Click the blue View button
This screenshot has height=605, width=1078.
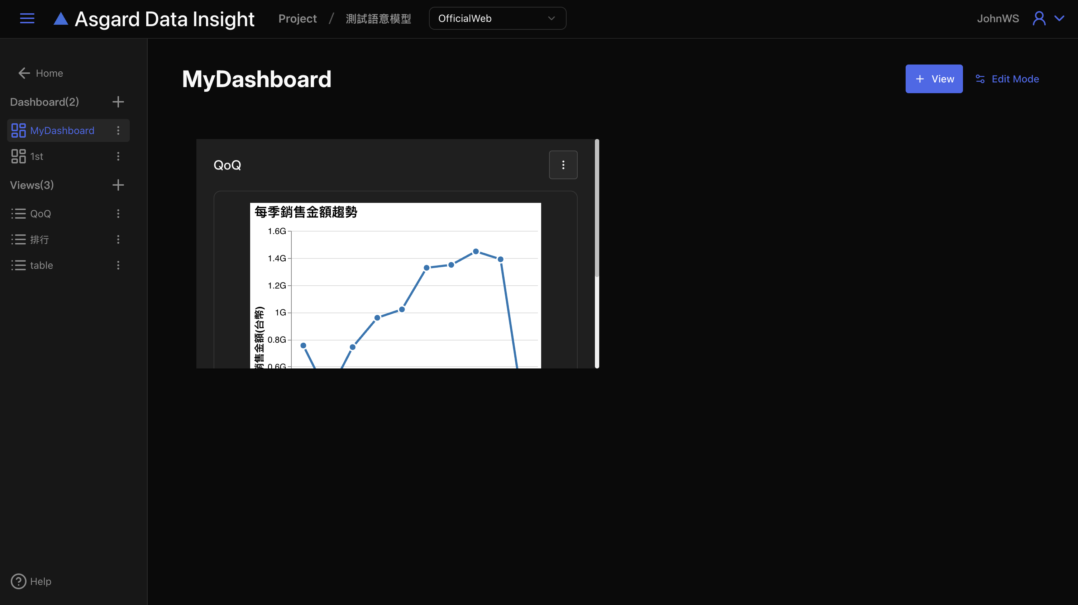[x=934, y=79]
